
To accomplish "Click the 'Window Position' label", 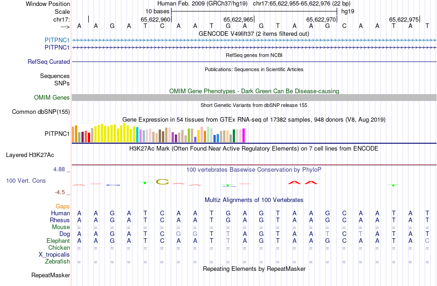I will pyautogui.click(x=48, y=4).
